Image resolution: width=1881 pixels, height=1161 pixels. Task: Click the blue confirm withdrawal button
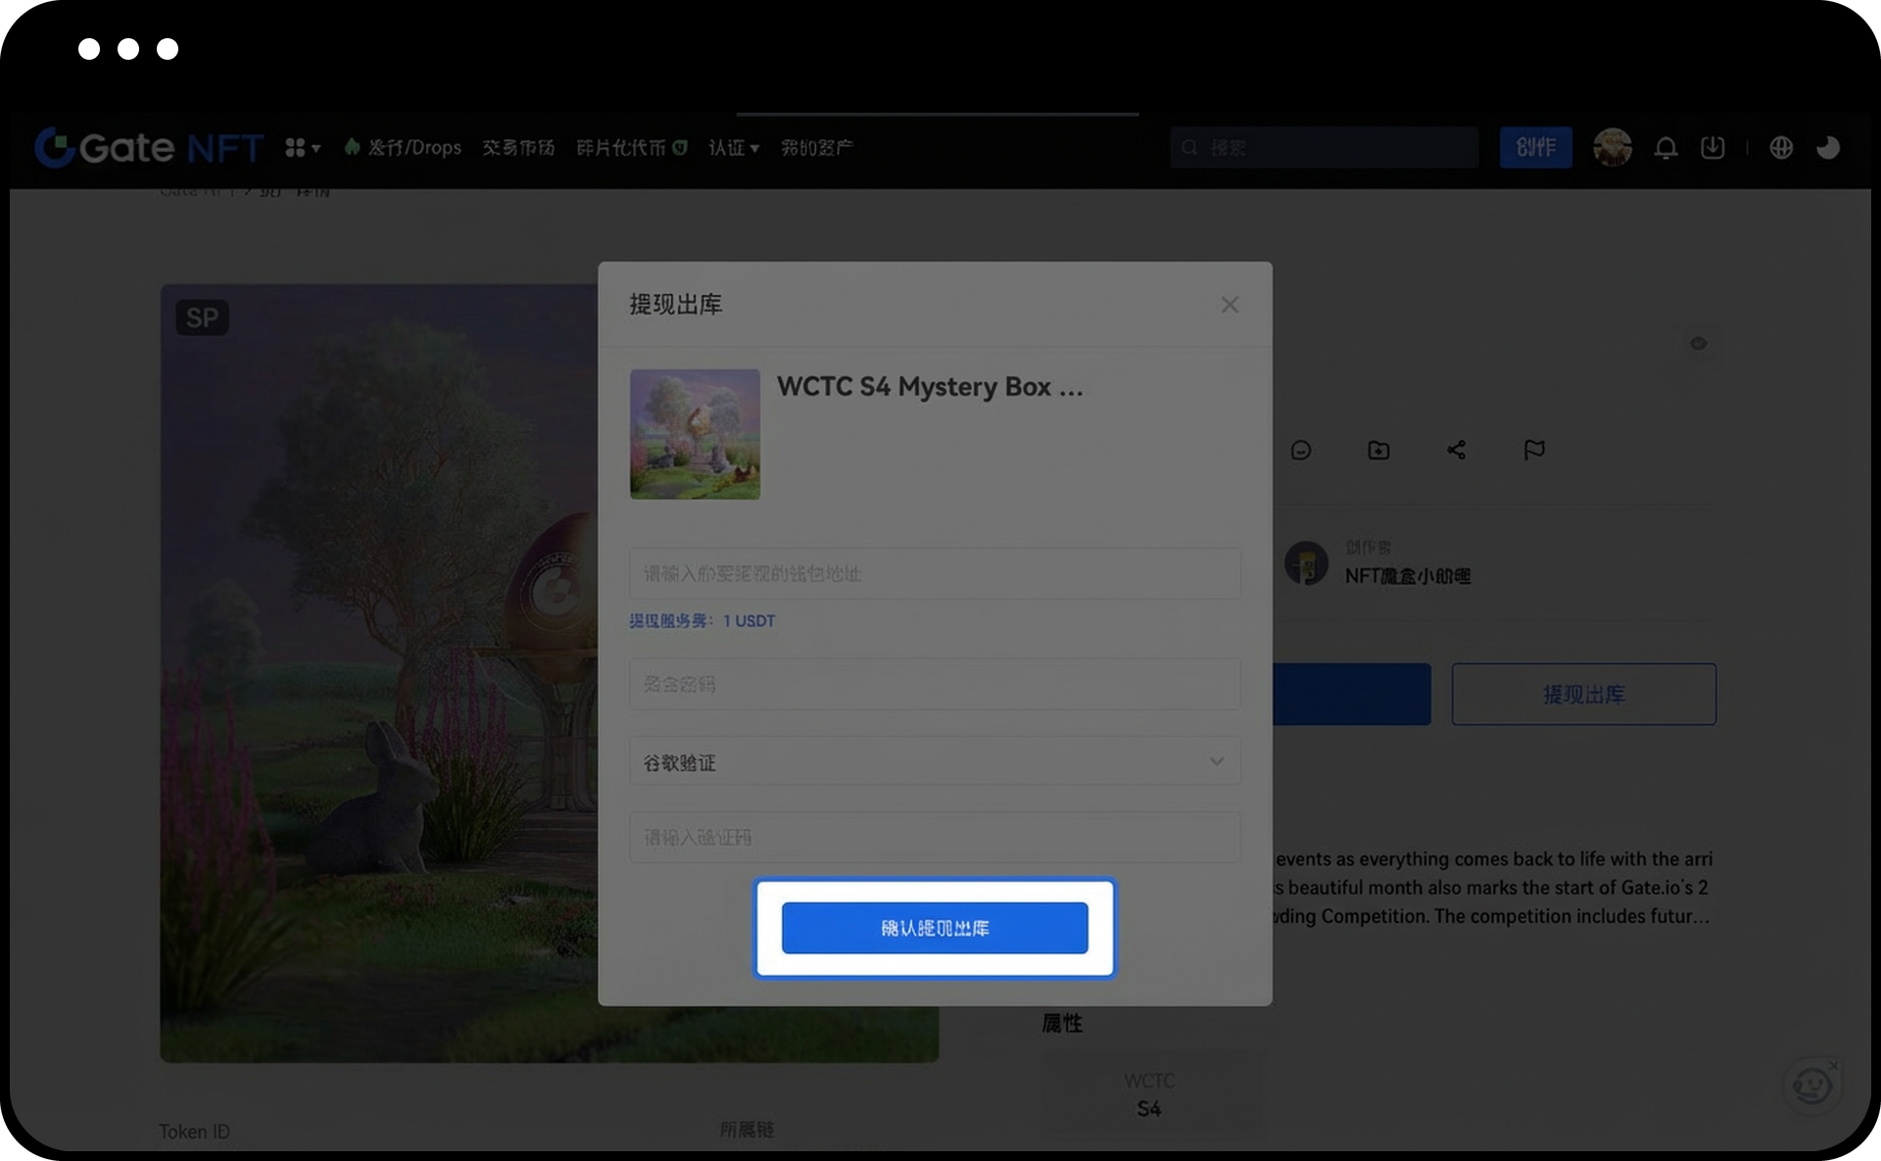pyautogui.click(x=935, y=928)
